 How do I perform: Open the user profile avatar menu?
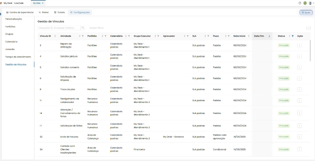[311, 3]
